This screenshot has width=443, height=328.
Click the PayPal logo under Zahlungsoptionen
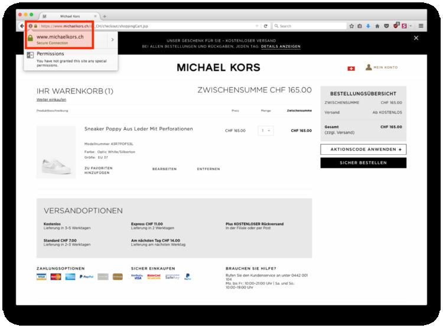[86, 277]
